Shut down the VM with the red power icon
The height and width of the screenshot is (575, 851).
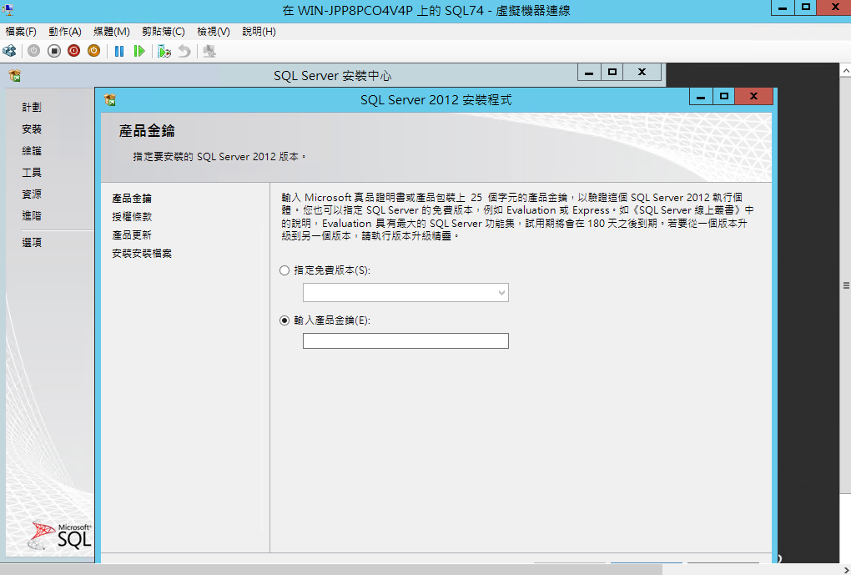tap(73, 51)
